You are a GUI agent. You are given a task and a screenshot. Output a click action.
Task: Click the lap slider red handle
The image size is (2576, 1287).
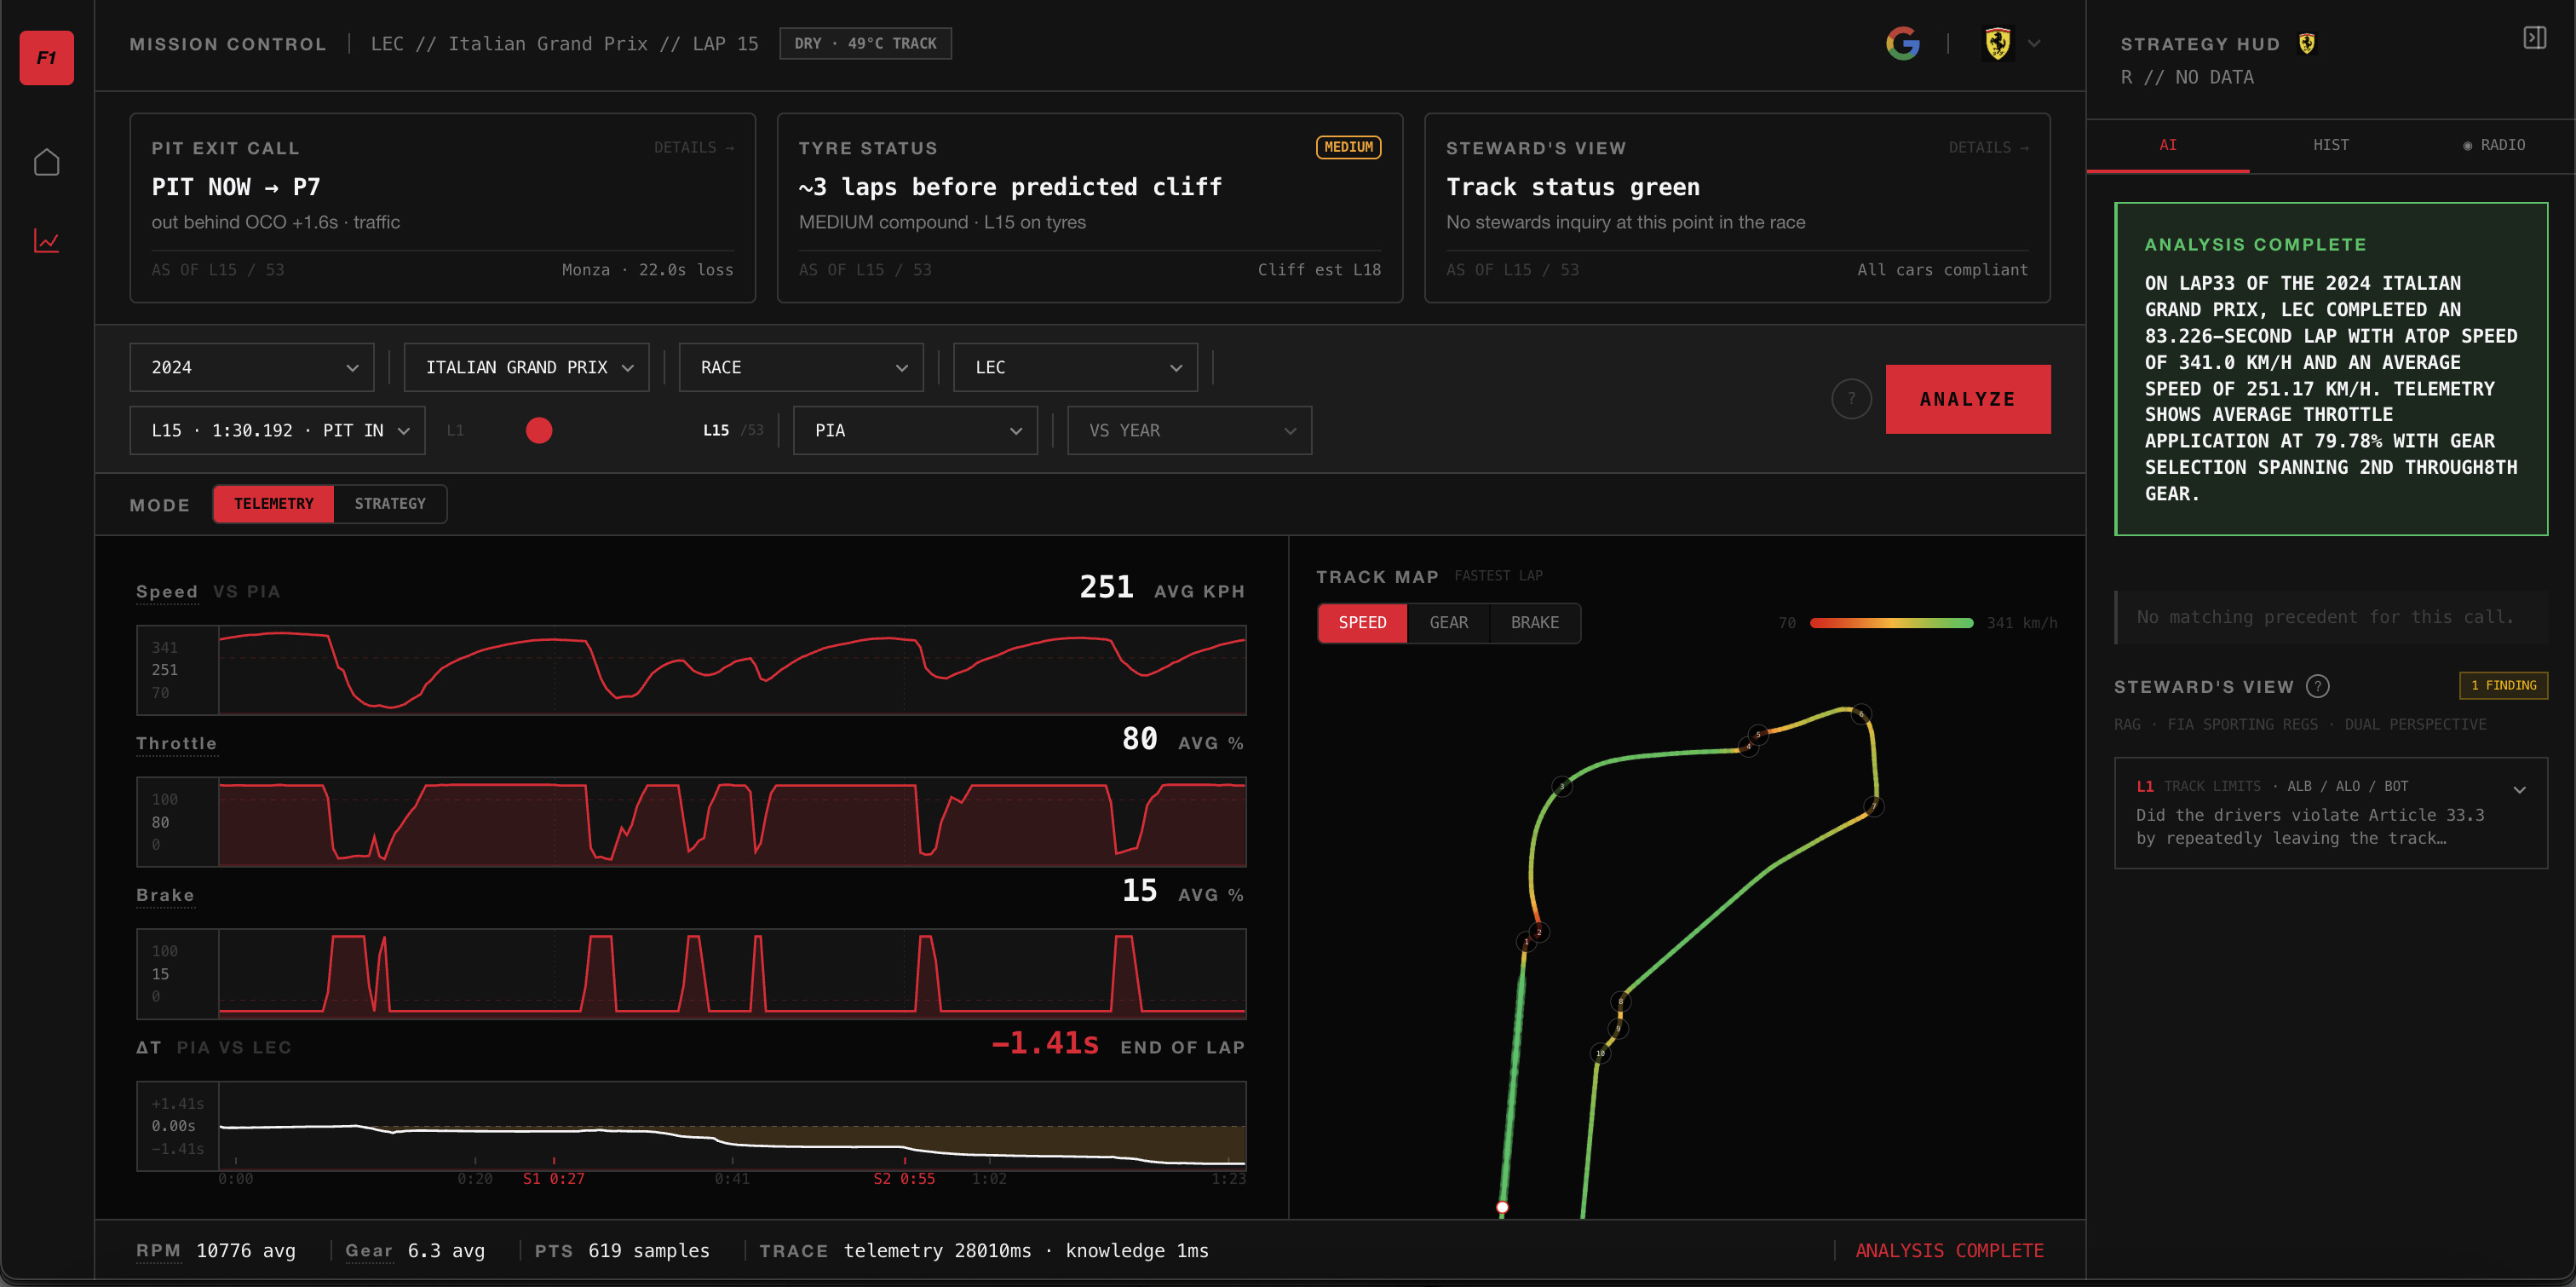tap(539, 430)
